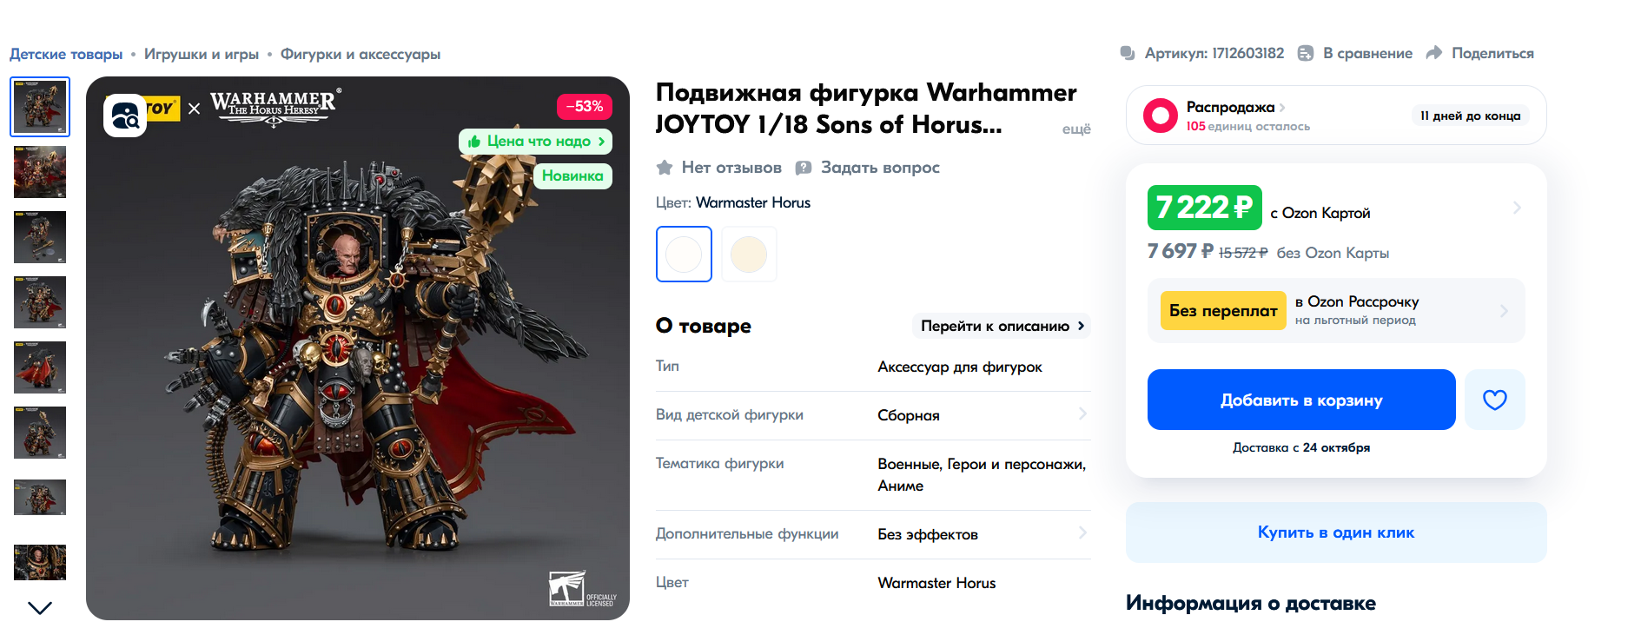Expand thumbnail list with down chevron
Image resolution: width=1641 pixels, height=635 pixels.
pyautogui.click(x=40, y=607)
